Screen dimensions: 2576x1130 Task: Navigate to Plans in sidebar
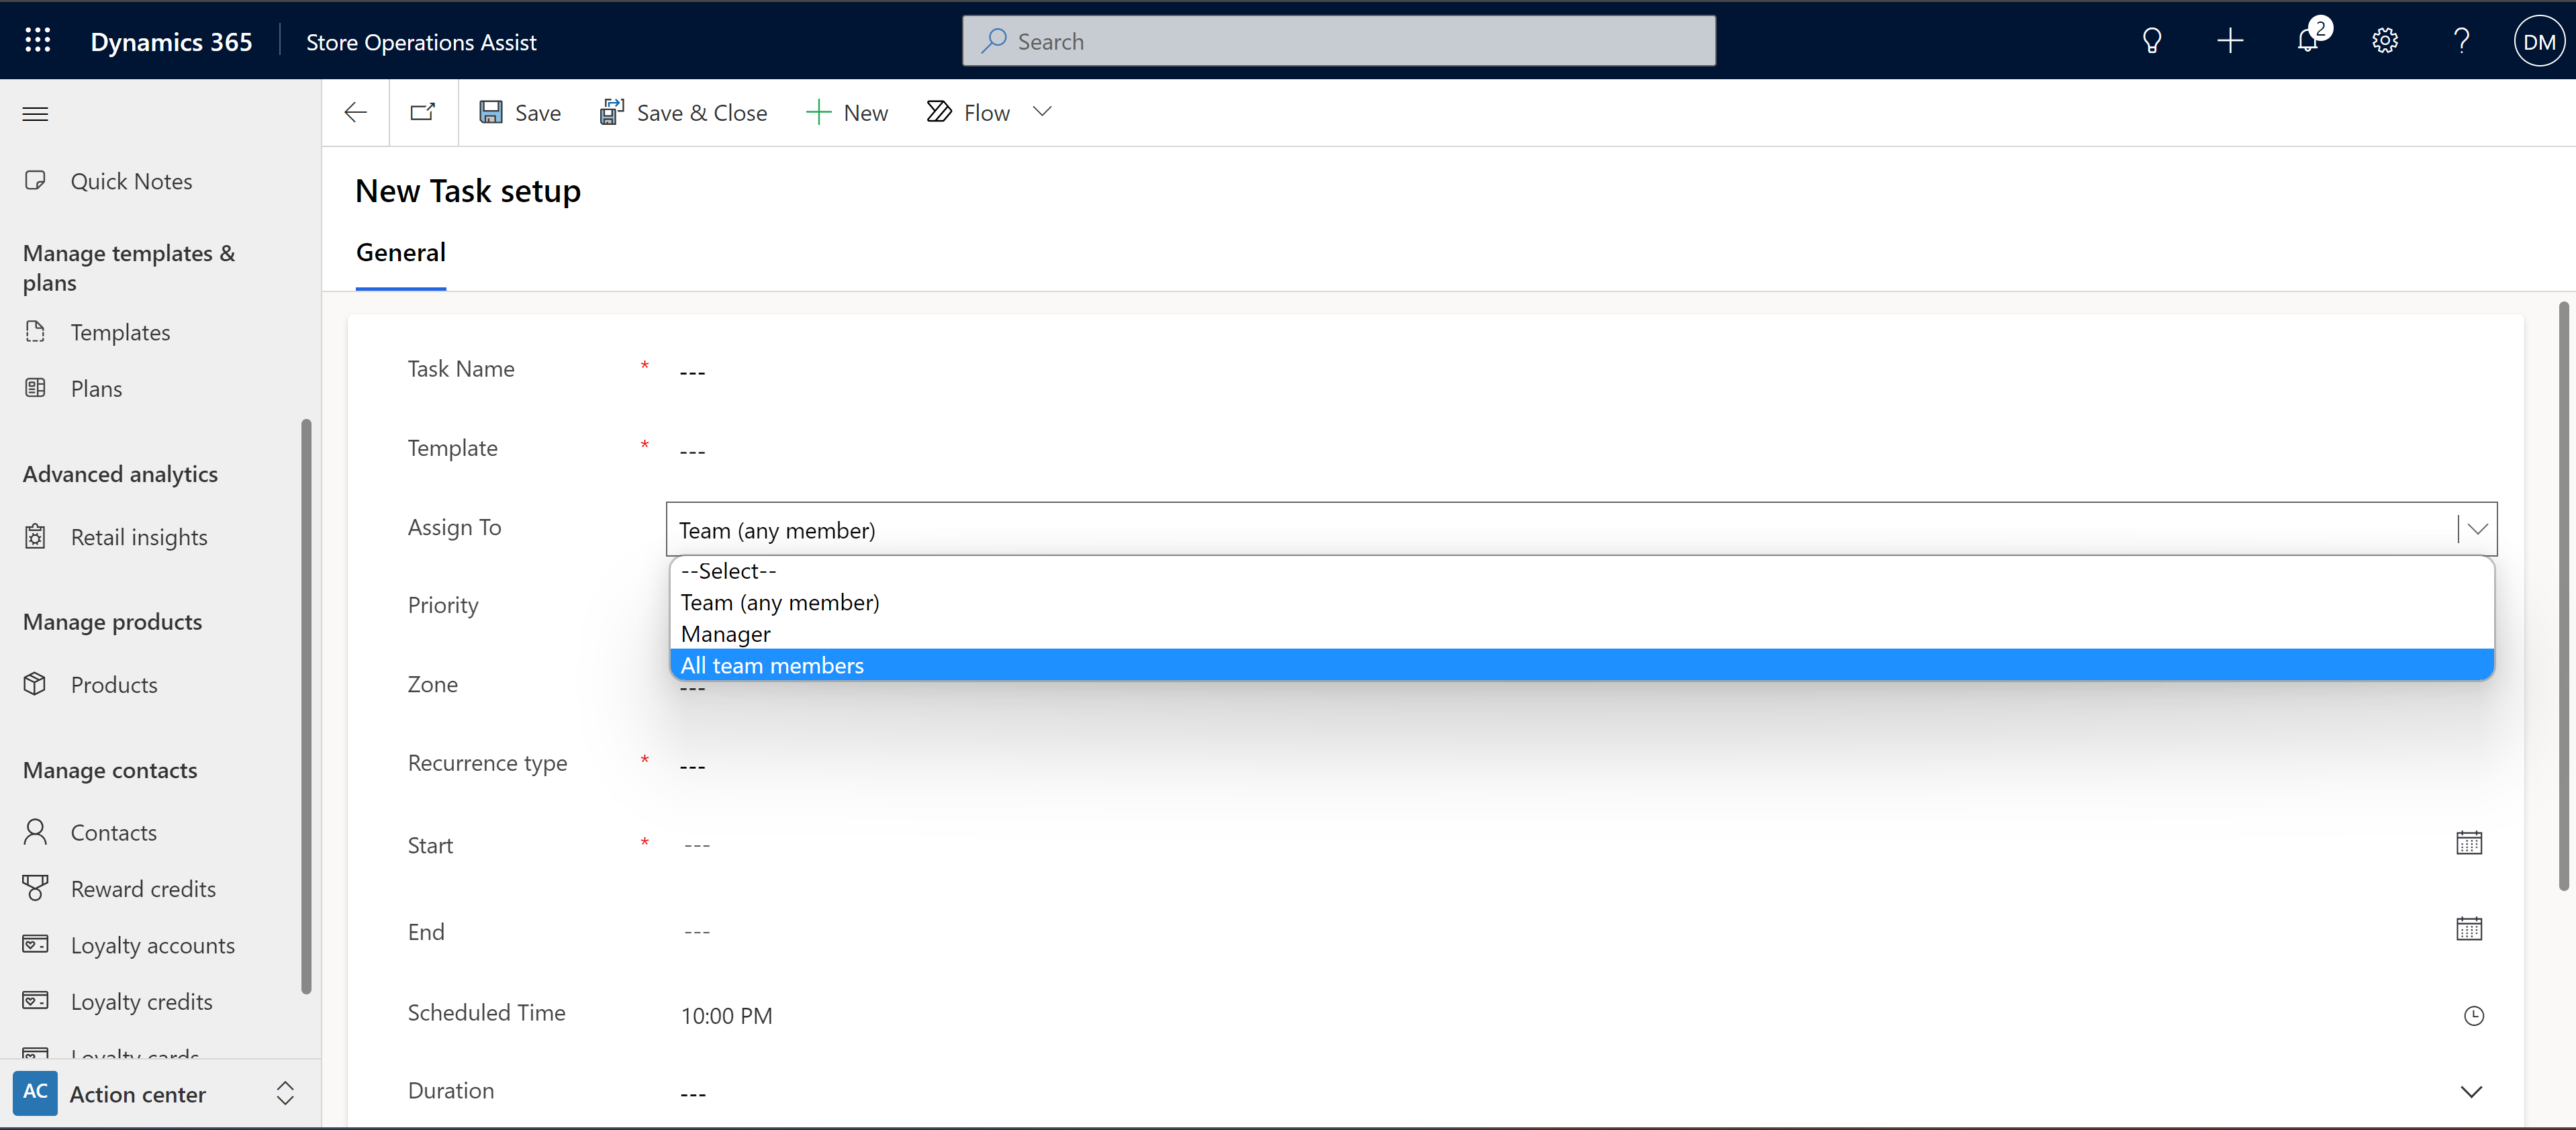93,387
